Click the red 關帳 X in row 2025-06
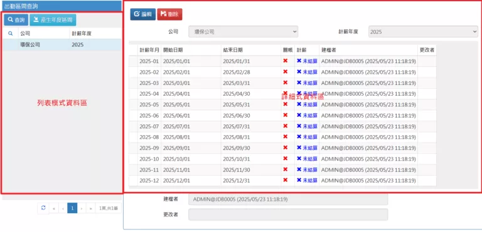Image resolution: width=482 pixels, height=232 pixels. 286,115
